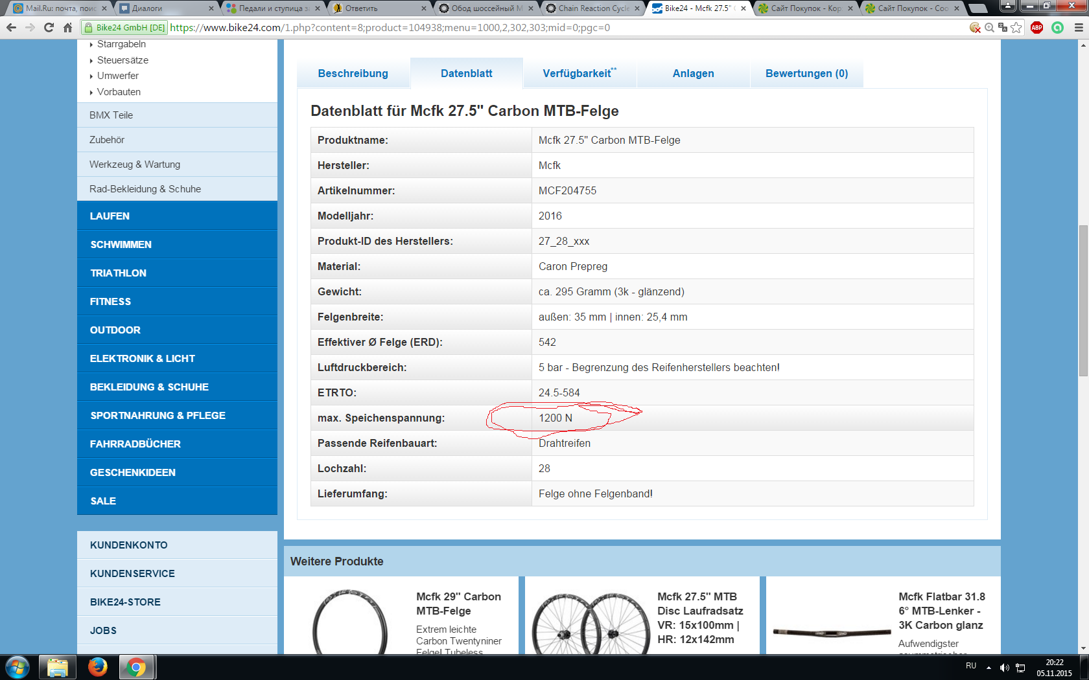Open the Mcfk 29" Carbon MTB-Felge product link
The height and width of the screenshot is (680, 1089).
(458, 604)
